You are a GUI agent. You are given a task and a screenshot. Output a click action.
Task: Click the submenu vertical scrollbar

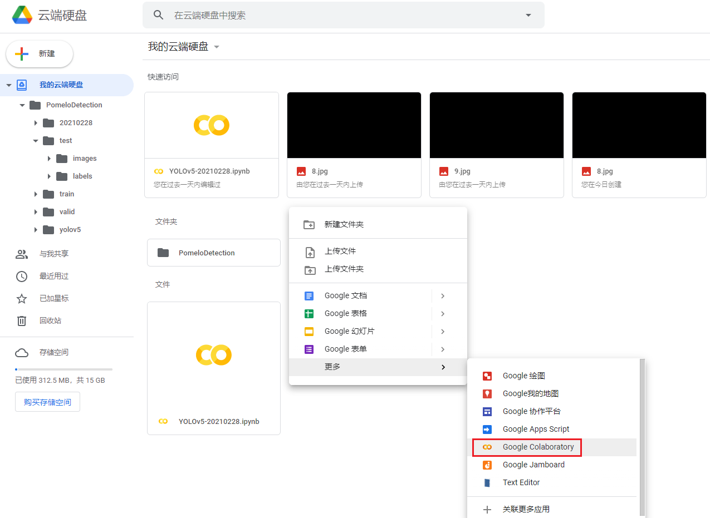tap(642, 437)
